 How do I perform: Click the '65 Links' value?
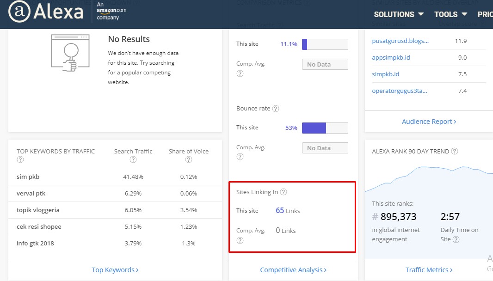[x=288, y=211]
